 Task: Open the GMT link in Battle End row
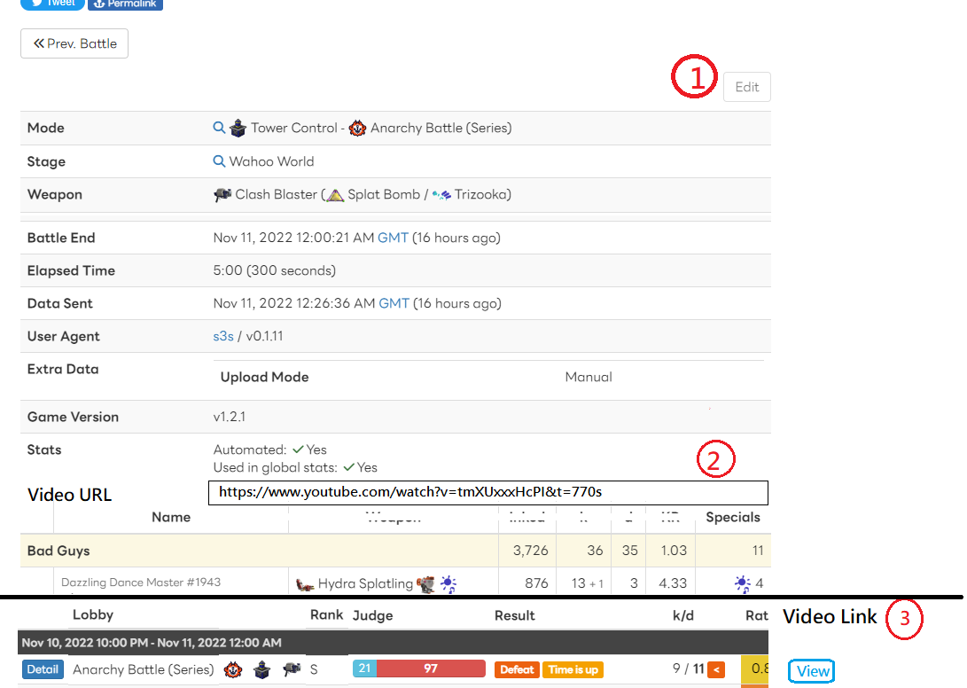click(x=393, y=238)
